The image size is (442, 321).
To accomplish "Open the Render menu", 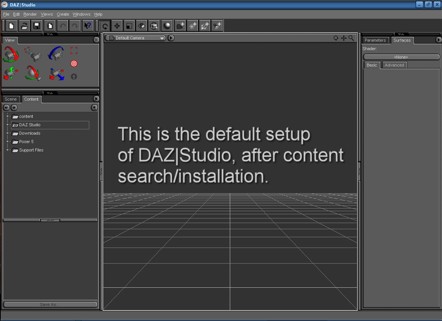I will point(30,14).
